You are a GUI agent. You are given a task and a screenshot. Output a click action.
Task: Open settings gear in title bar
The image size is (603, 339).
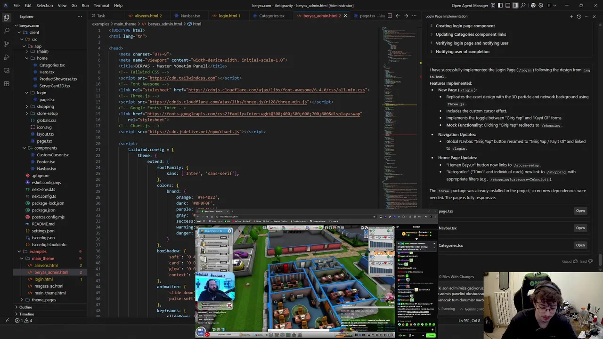[541, 6]
